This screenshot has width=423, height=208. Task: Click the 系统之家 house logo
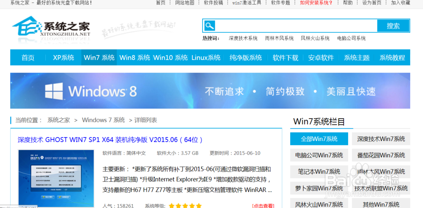pyautogui.click(x=51, y=27)
